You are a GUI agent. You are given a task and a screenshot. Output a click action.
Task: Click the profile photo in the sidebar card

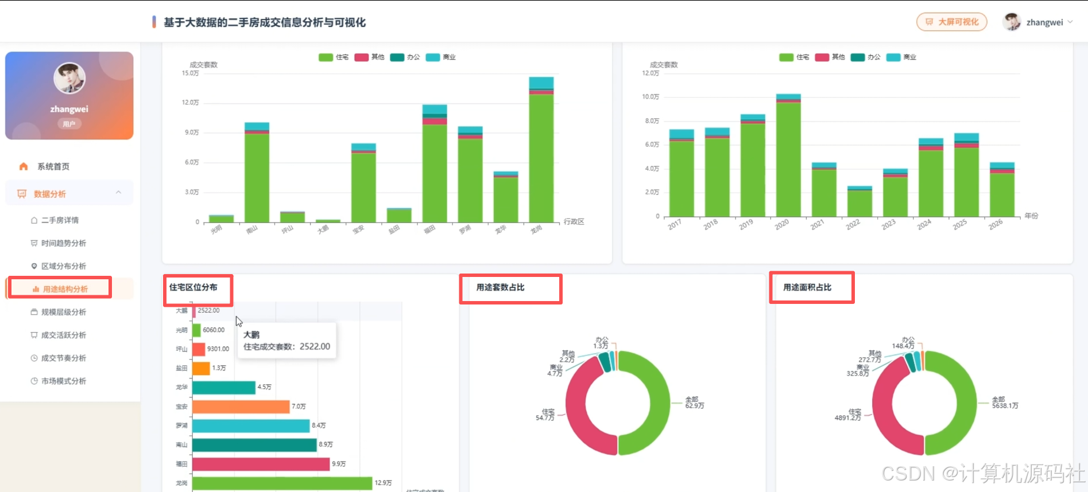coord(69,78)
